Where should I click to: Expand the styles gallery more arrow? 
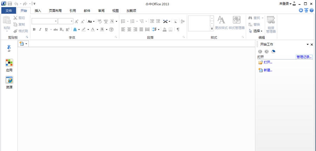[x=212, y=29]
